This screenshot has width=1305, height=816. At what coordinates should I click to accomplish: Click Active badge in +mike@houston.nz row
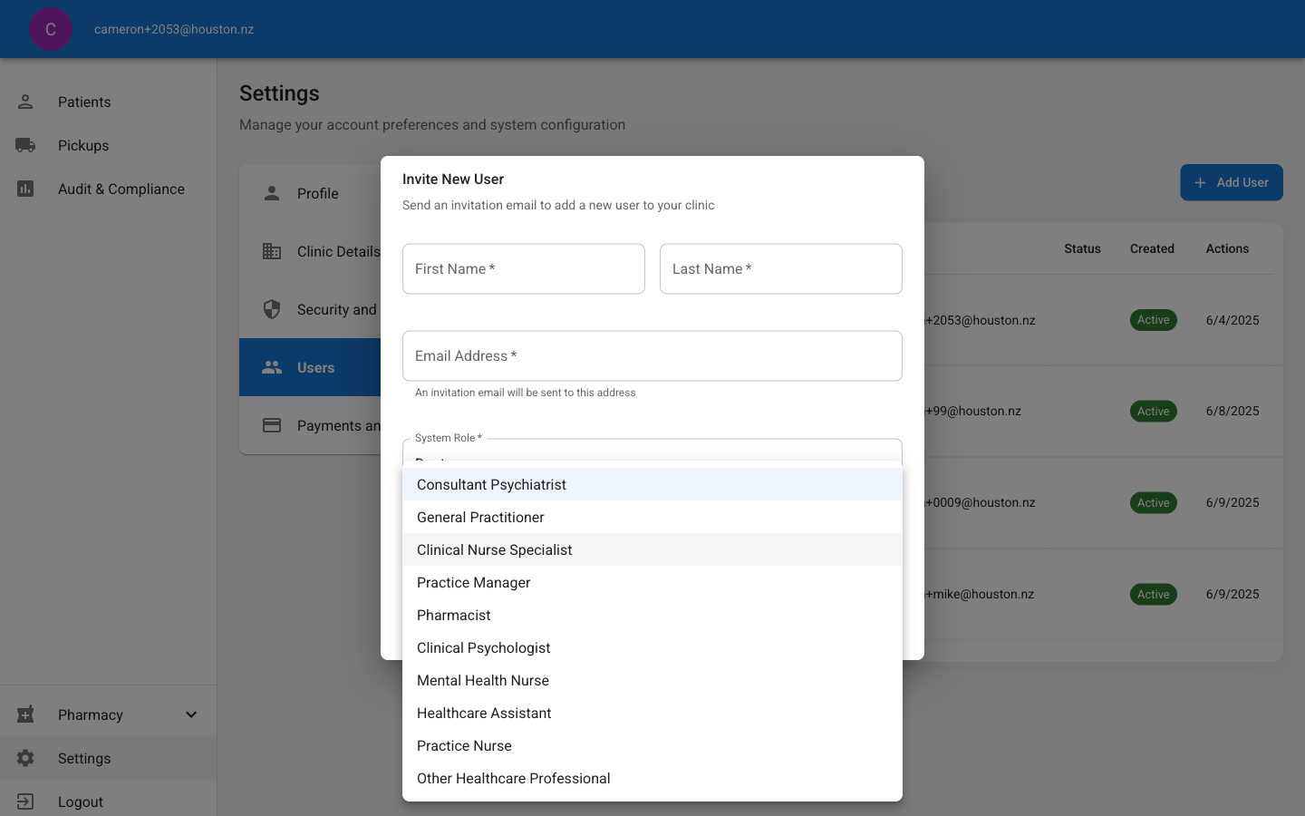point(1153,595)
